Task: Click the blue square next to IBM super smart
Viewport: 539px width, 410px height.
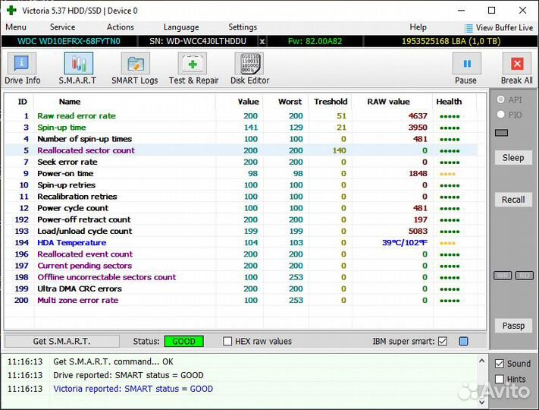Action: tap(463, 342)
